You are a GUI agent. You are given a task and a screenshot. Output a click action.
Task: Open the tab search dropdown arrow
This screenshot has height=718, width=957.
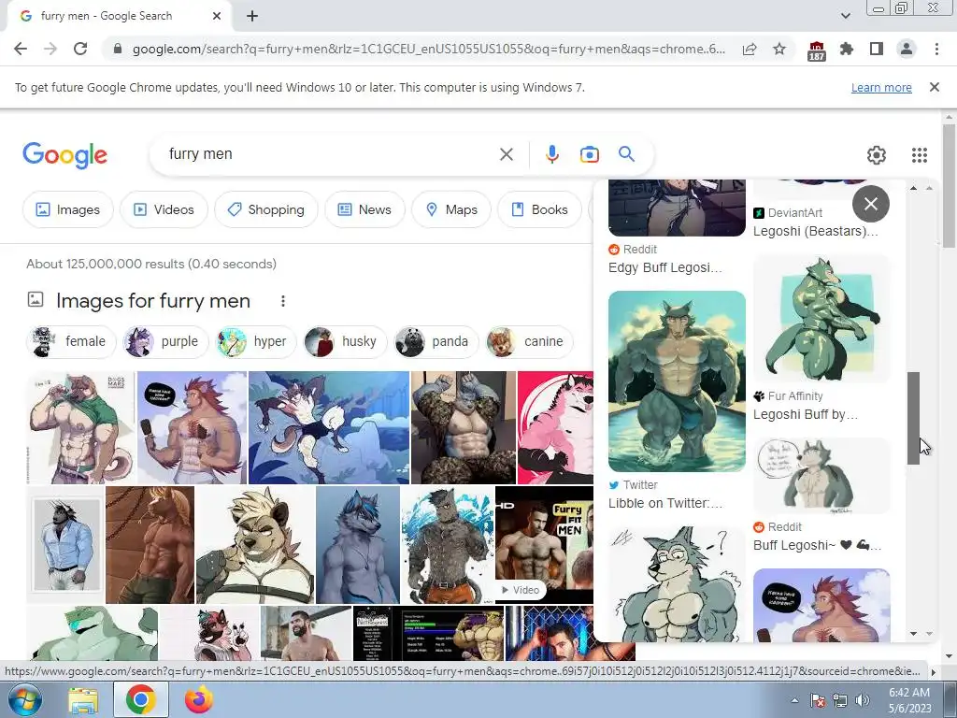click(x=845, y=16)
